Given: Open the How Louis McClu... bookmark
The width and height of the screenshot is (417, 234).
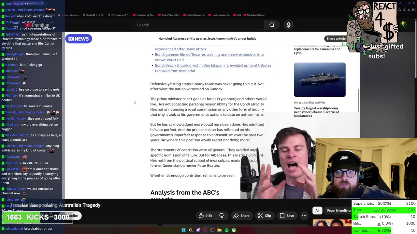Looking at the screenshot, I should point(143,15).
